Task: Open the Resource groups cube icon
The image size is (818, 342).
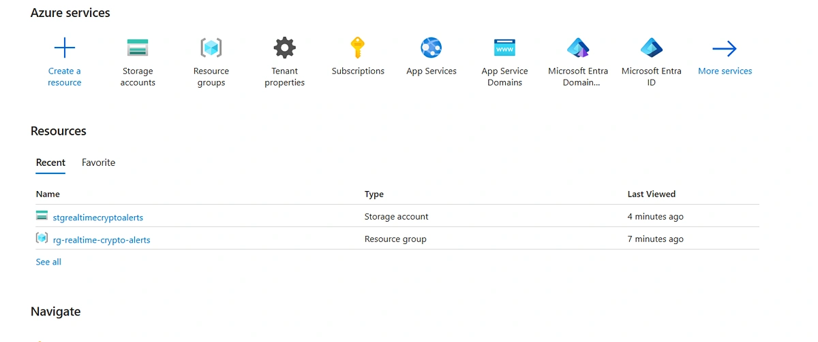Action: coord(211,48)
